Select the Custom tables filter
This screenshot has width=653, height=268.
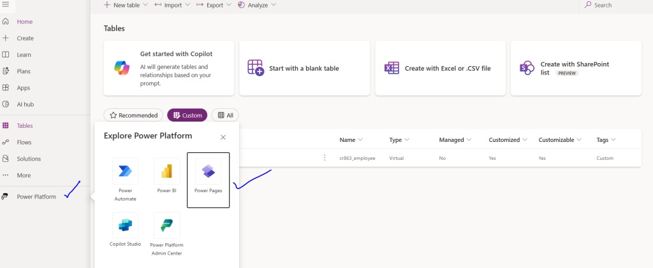tap(187, 115)
